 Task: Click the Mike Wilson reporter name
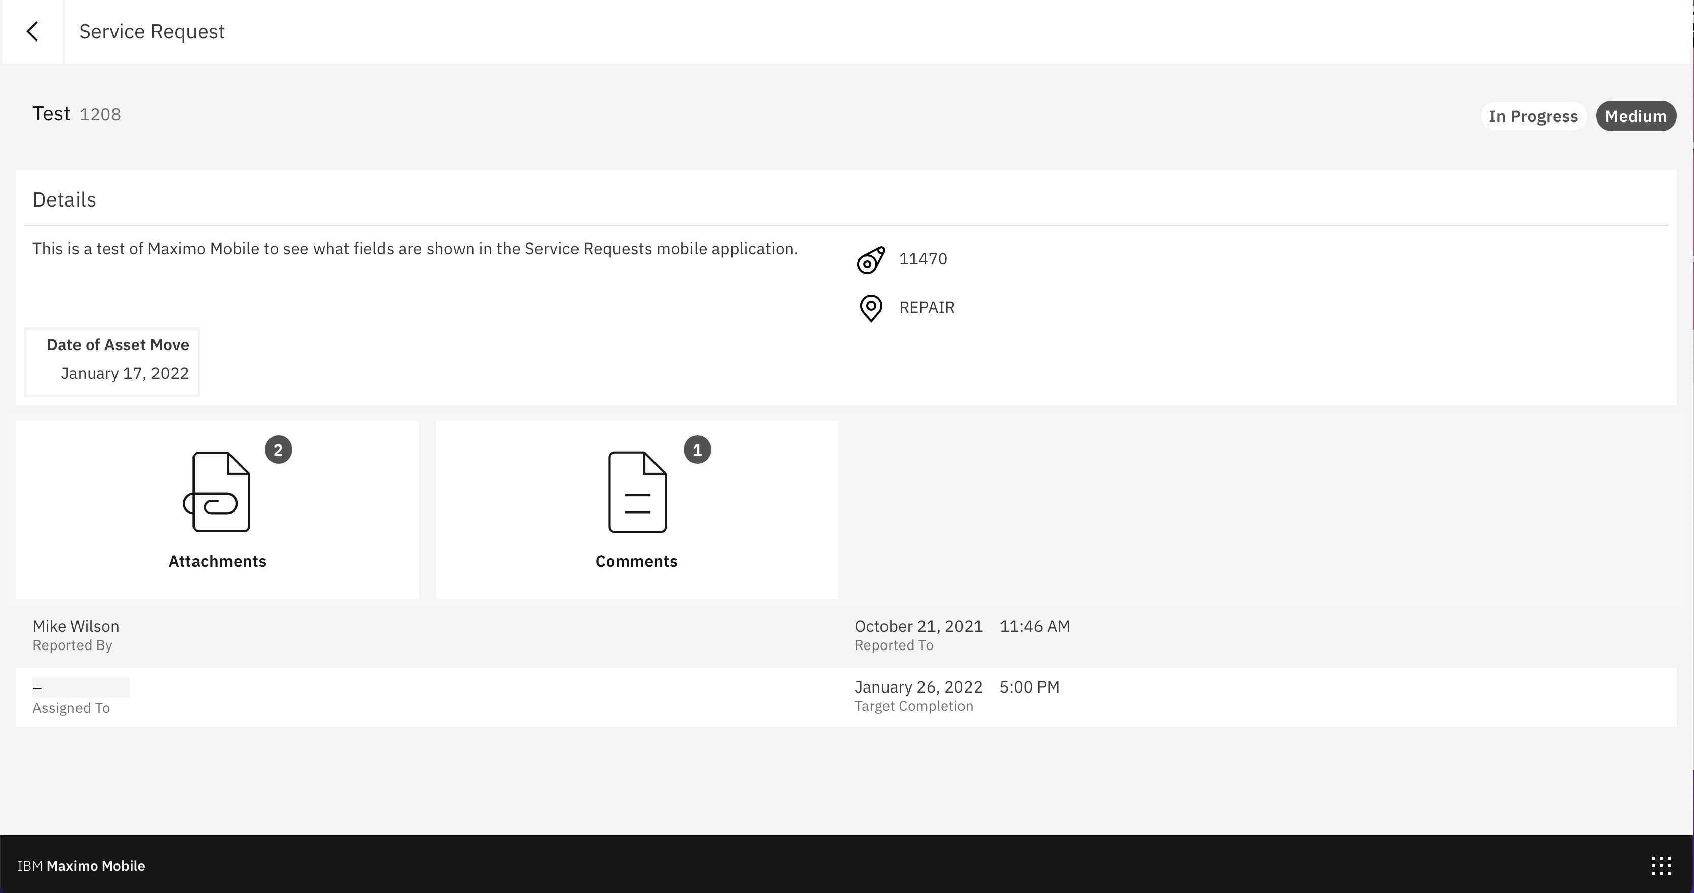[x=75, y=626]
